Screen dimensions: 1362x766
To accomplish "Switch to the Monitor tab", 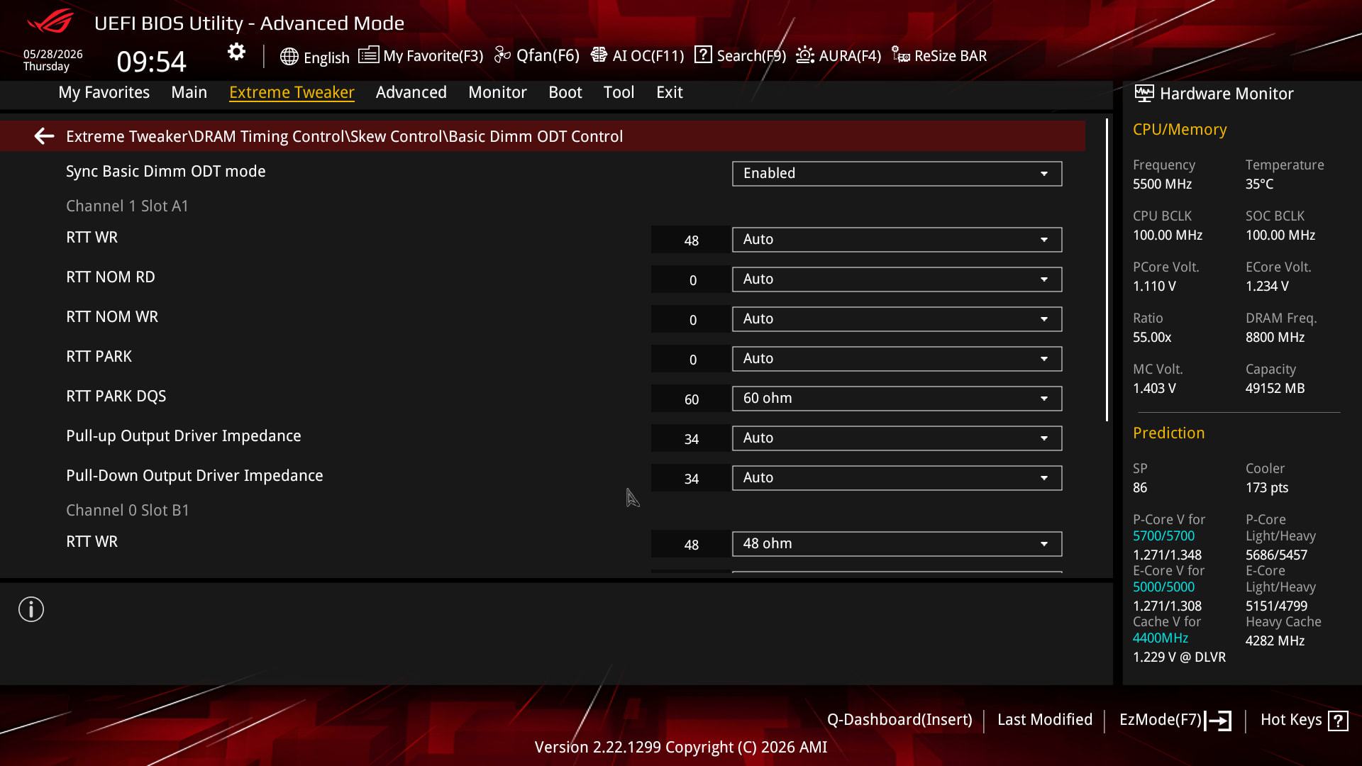I will pyautogui.click(x=497, y=92).
